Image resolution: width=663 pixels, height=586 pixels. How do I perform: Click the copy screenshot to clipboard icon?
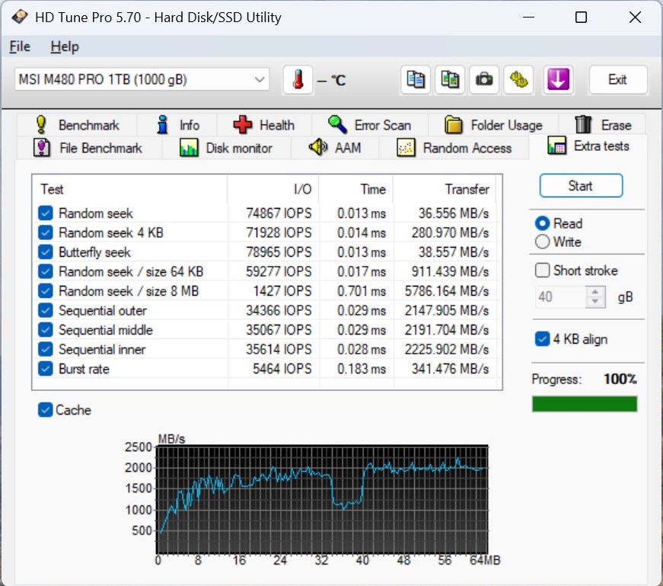point(450,79)
